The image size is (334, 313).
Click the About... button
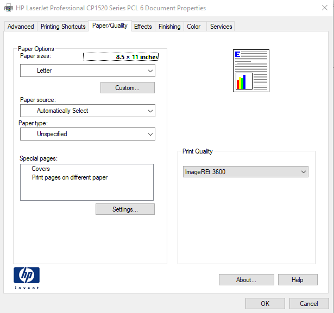(x=247, y=279)
